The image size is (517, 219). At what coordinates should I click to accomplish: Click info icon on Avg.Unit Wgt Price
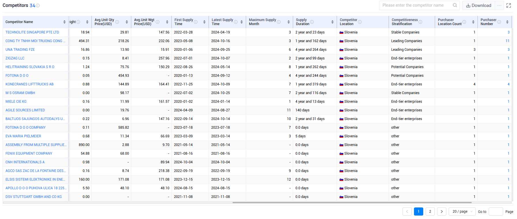[x=158, y=22]
